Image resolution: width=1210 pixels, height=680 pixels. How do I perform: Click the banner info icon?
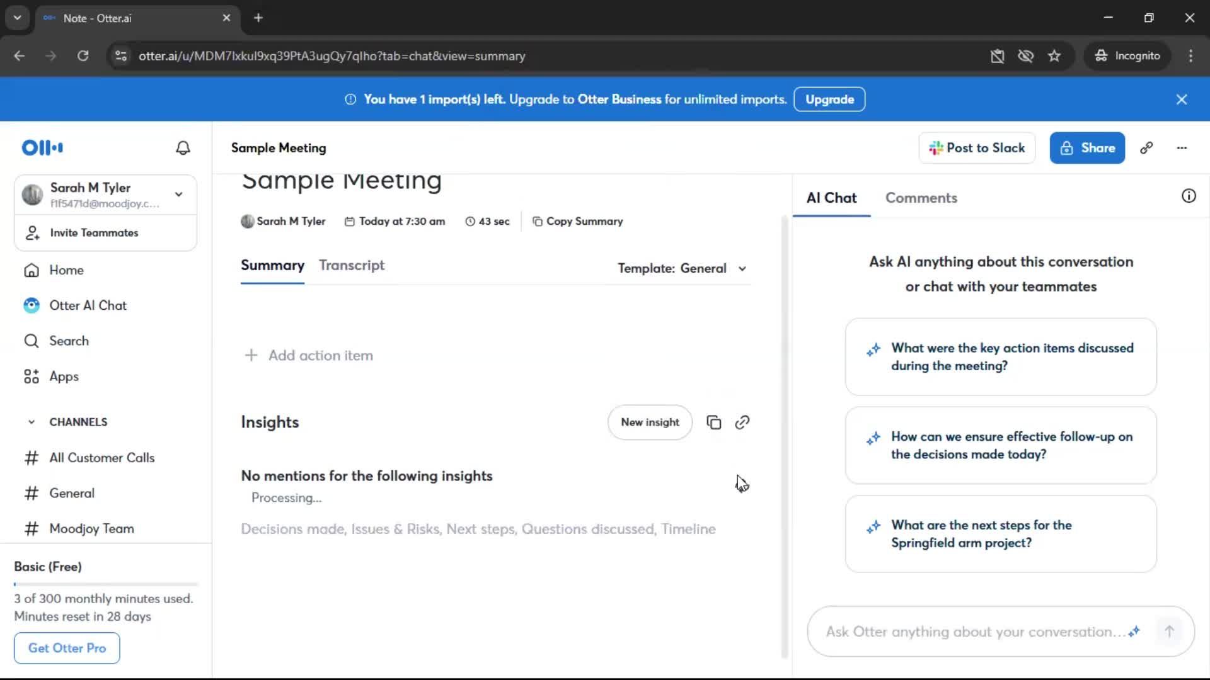(350, 99)
